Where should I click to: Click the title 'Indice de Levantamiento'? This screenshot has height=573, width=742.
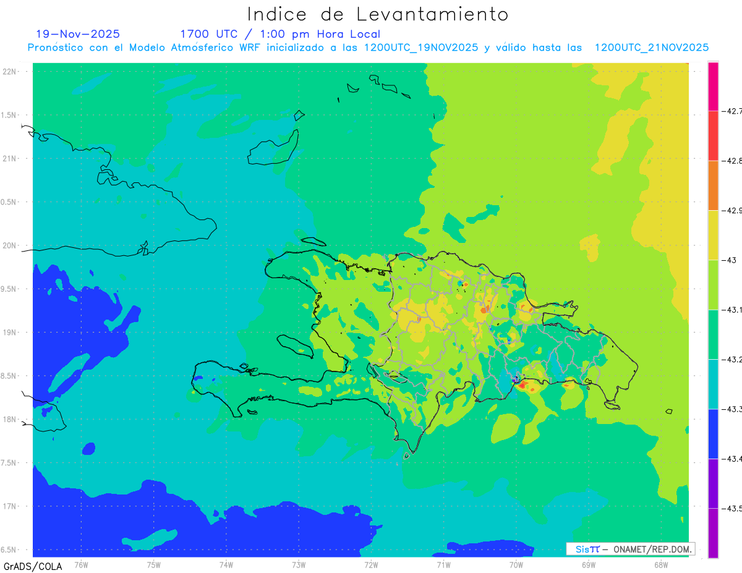click(378, 14)
